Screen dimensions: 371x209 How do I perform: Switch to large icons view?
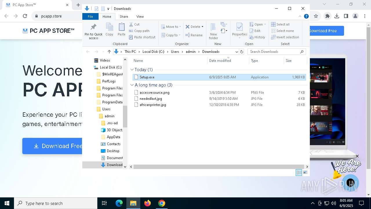pos(305,172)
